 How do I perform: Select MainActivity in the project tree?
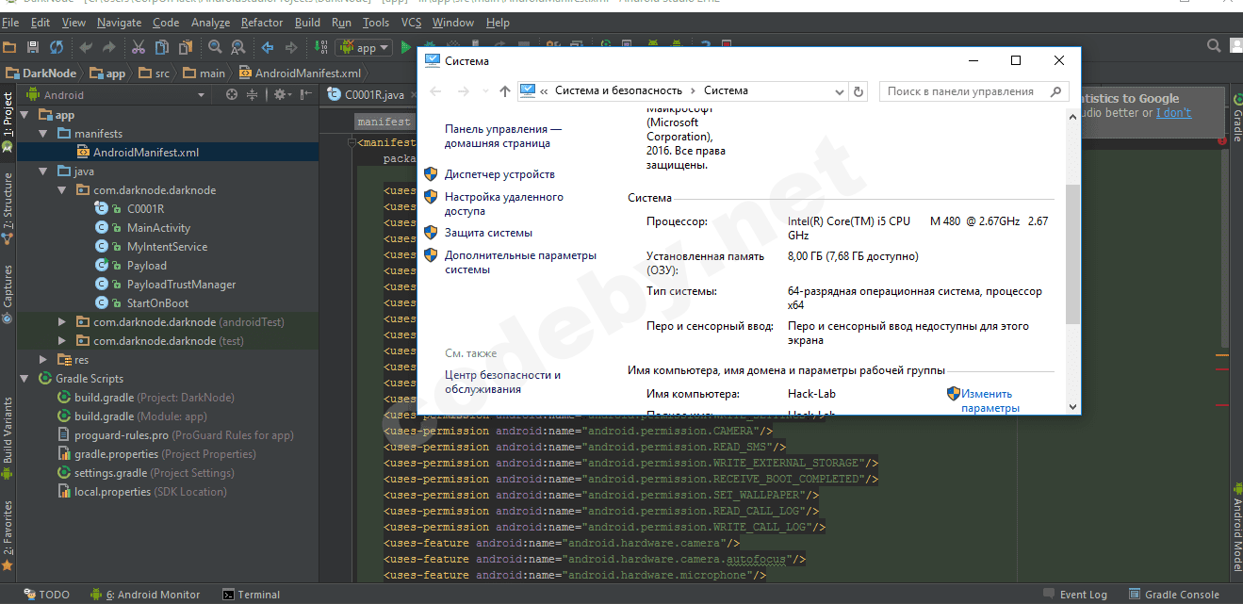[x=158, y=228]
